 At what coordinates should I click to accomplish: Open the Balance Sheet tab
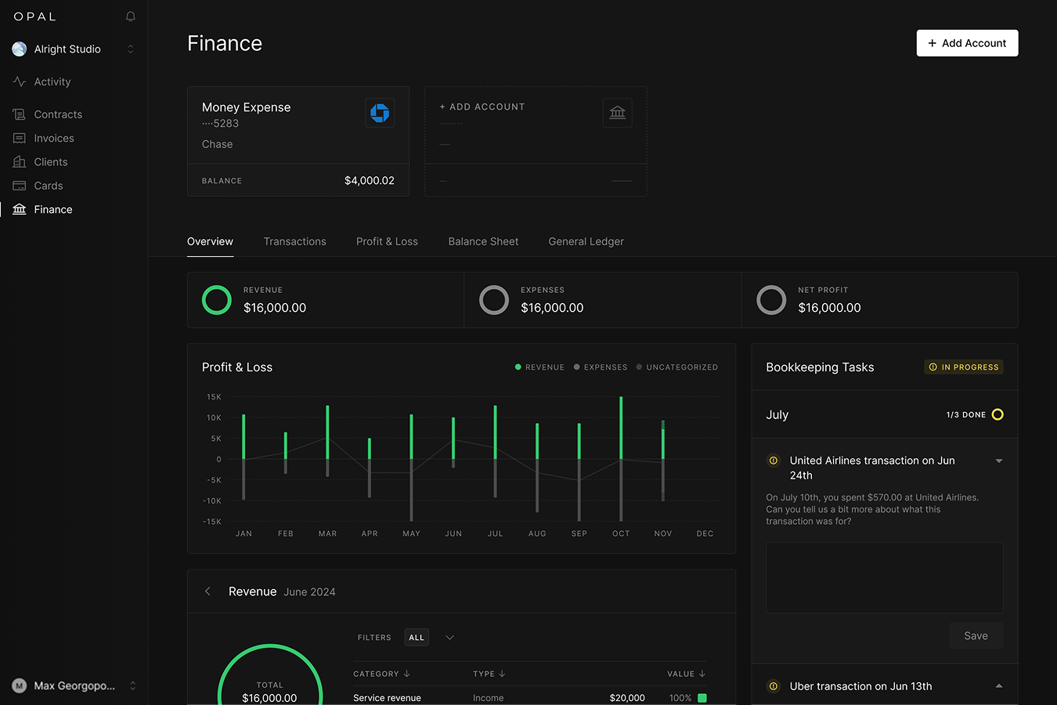point(483,241)
